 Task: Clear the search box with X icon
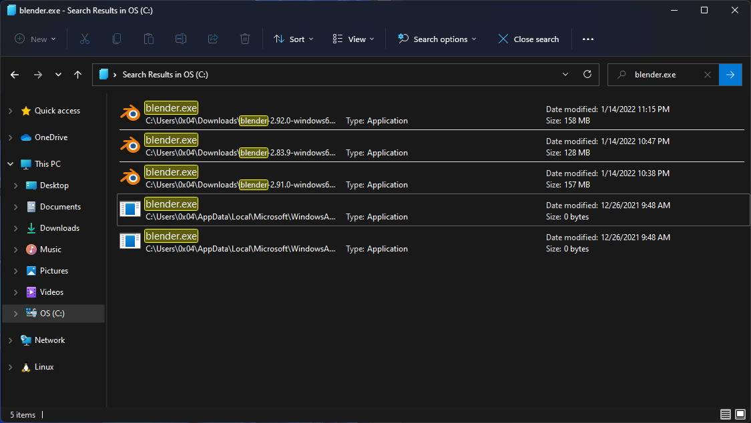(708, 75)
